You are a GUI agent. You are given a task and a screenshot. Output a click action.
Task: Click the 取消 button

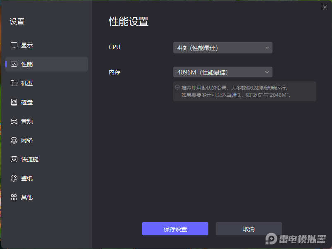click(x=249, y=229)
